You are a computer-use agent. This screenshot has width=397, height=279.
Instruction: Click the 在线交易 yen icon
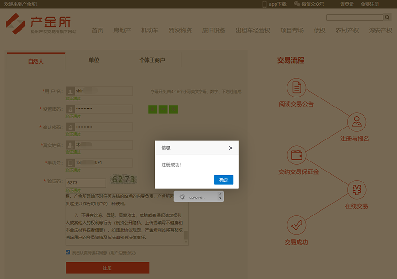point(356,190)
